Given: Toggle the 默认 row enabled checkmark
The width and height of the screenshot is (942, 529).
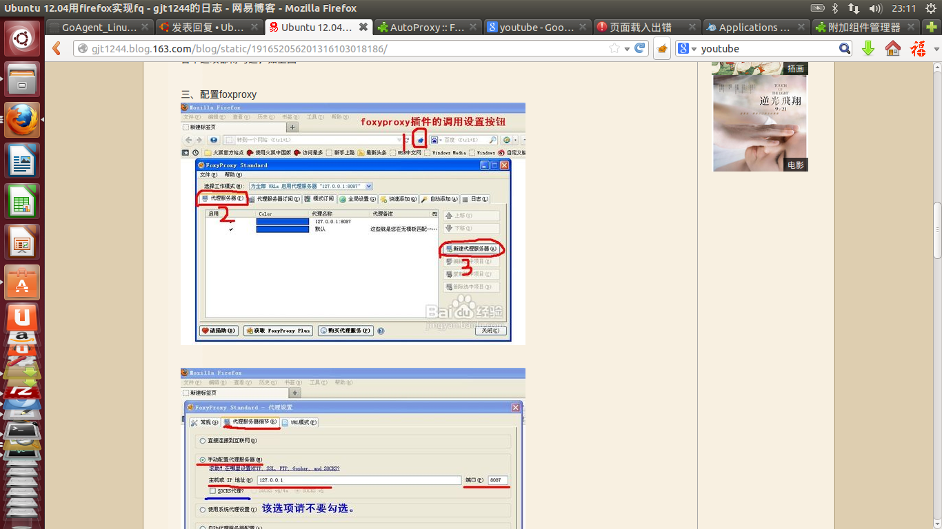Looking at the screenshot, I should [230, 229].
